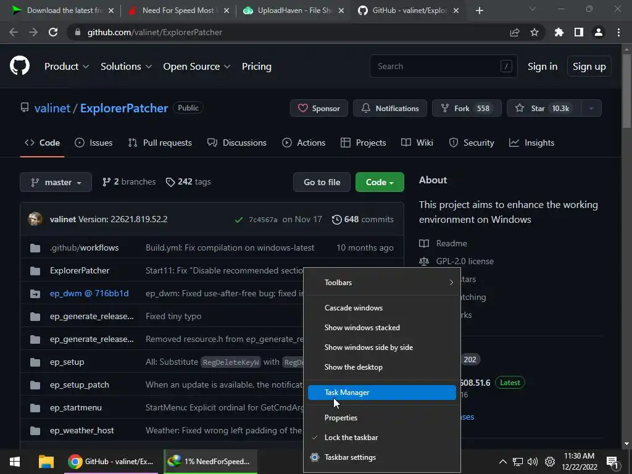
Task: Go back with browser back arrow
Action: tap(14, 32)
